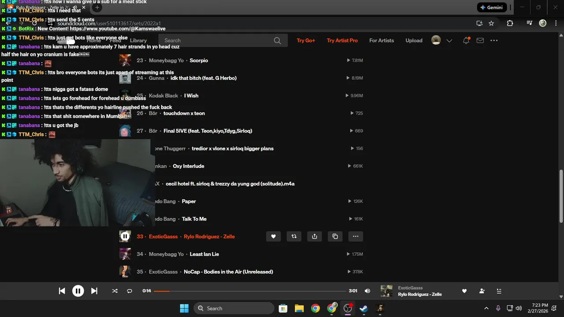Open Rylo Rodriguez - Zelle title in player bar
This screenshot has width=564, height=317.
tap(420, 295)
